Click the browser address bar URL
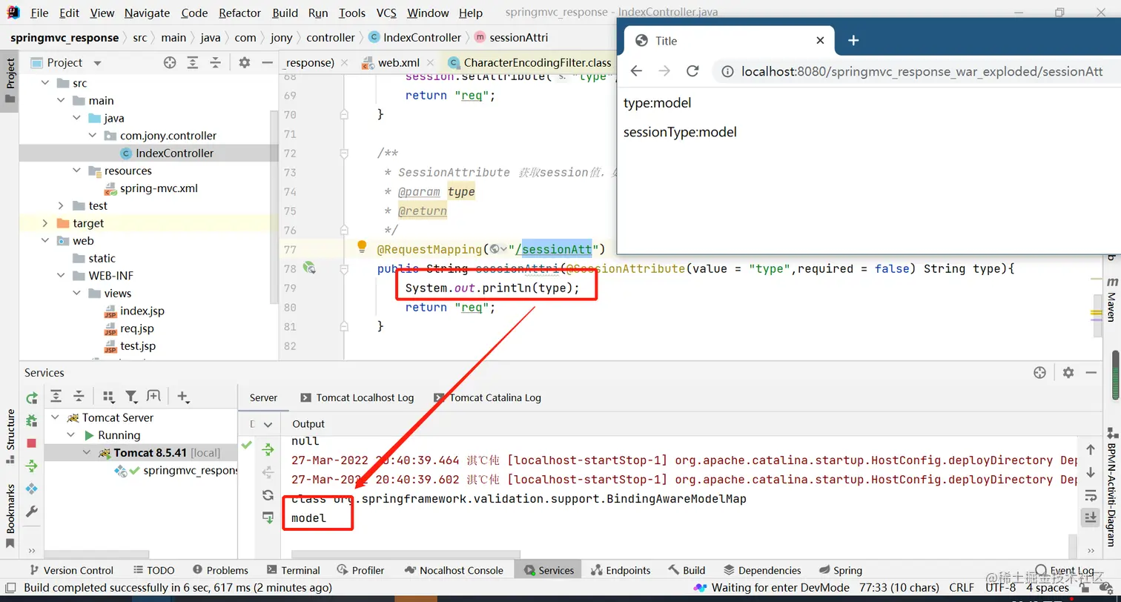 922,72
